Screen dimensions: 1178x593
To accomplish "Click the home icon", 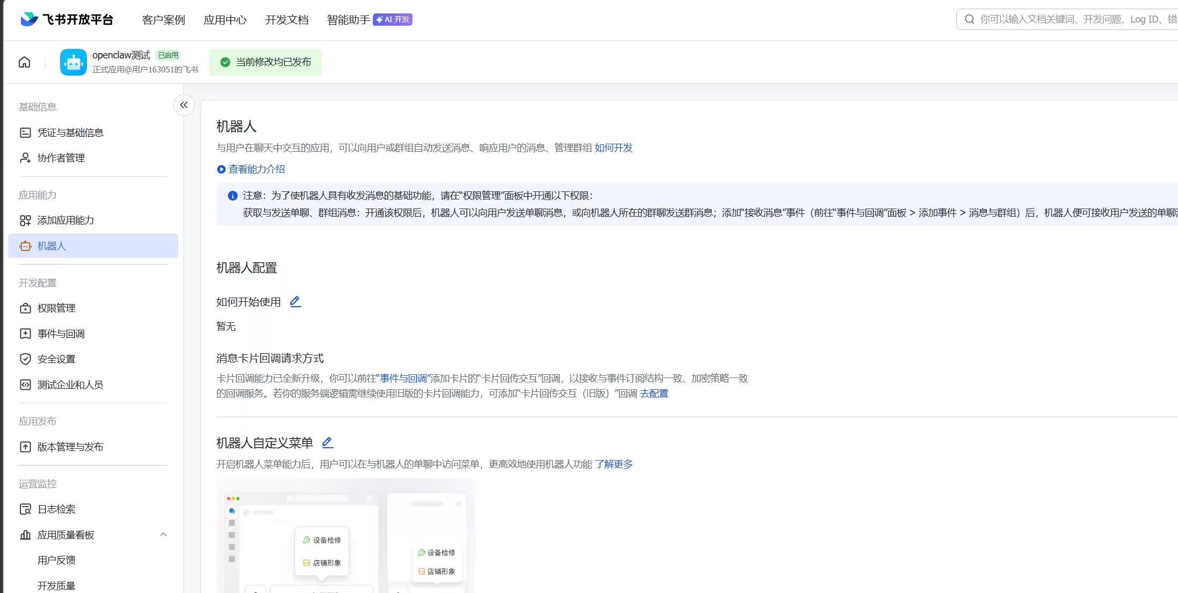I will click(x=24, y=62).
